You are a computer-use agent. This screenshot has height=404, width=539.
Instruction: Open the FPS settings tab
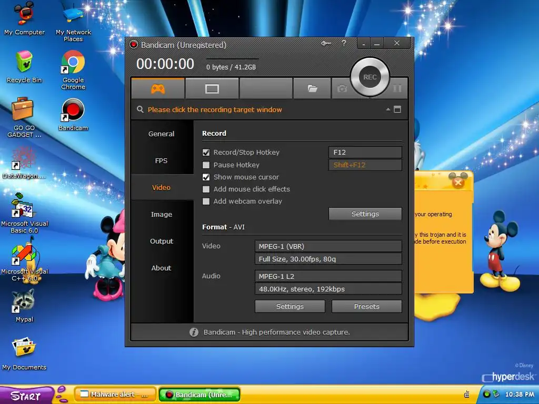pos(161,161)
